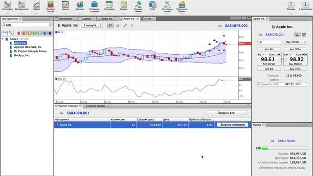Open Текущие заявки gavel icon
This screenshot has width=313, height=176.
[138, 6]
